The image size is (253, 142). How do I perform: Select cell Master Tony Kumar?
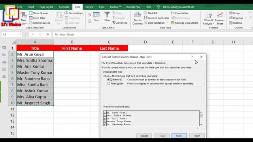coord(35,73)
